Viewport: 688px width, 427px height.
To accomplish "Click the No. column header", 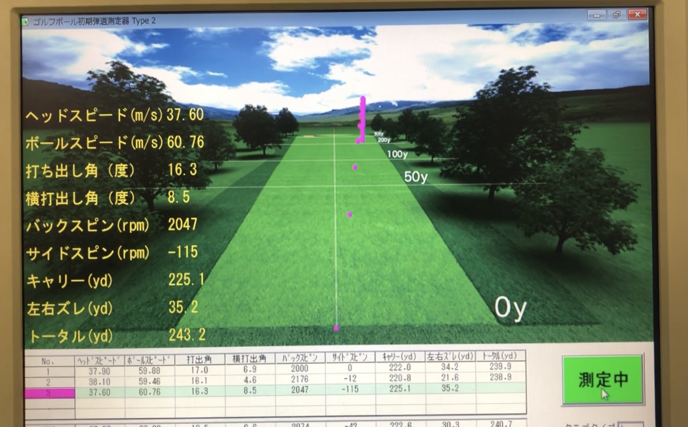I will click(50, 361).
